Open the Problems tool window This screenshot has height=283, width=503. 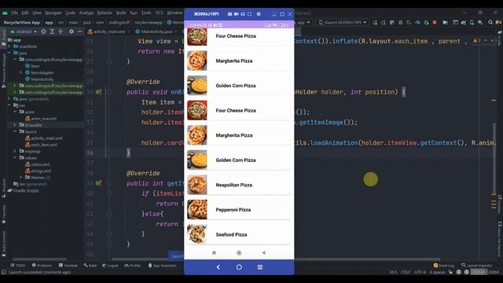point(42,266)
